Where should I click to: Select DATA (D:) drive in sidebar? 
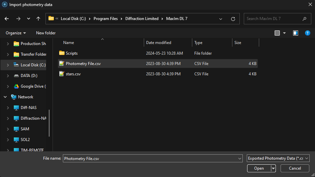click(29, 76)
